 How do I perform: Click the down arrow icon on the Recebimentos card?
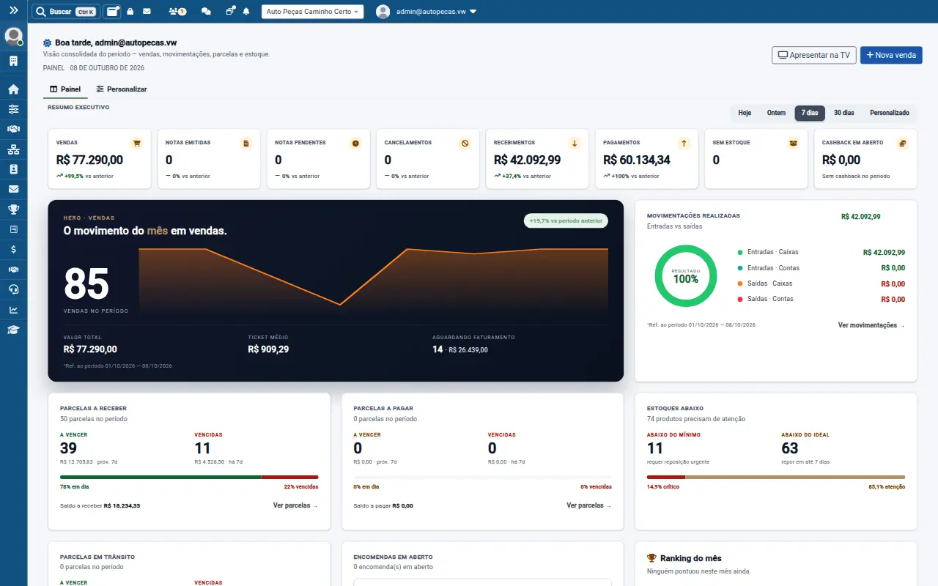tap(575, 144)
